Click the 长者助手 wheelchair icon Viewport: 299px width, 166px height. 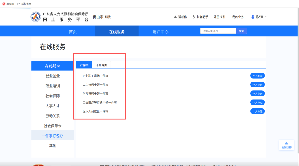[194, 17]
